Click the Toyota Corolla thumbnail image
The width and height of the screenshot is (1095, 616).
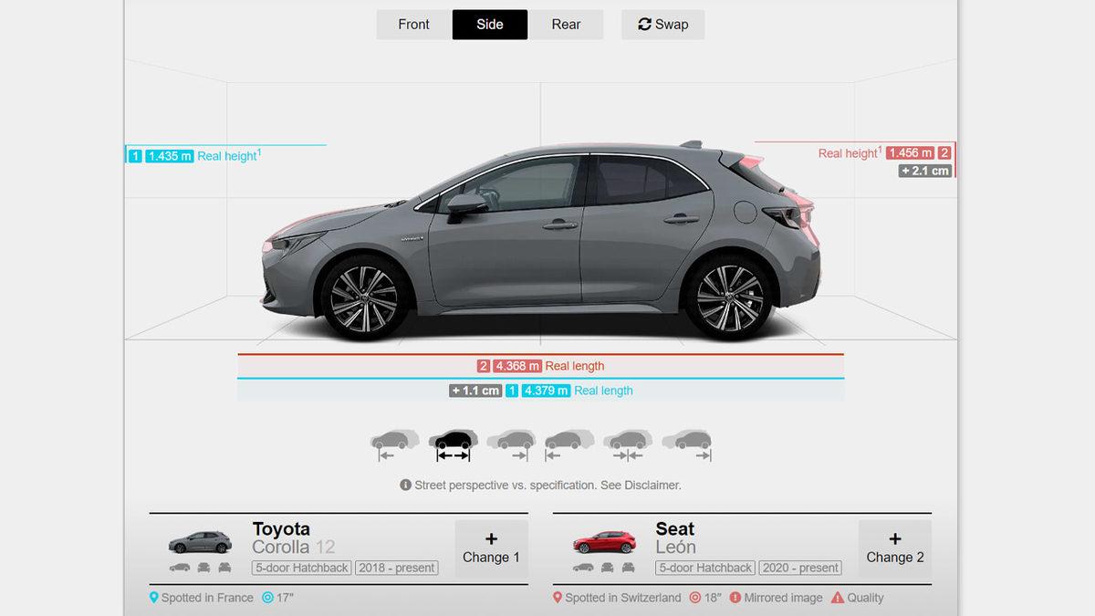[200, 542]
